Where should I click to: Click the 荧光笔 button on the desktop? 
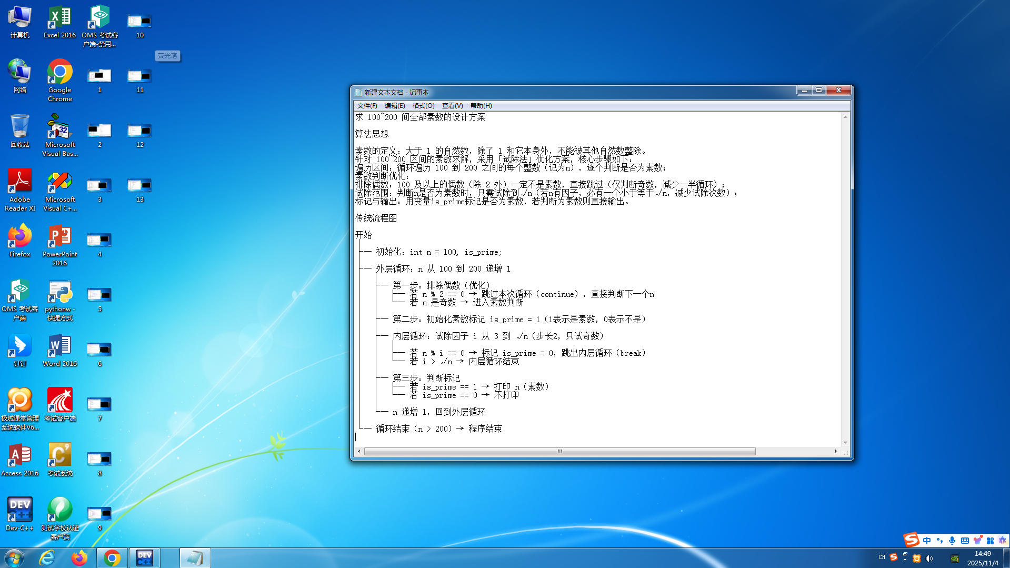click(167, 56)
